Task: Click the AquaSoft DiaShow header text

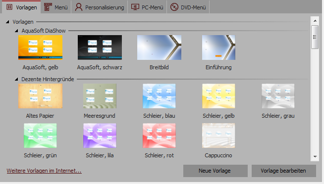Action: (44, 31)
